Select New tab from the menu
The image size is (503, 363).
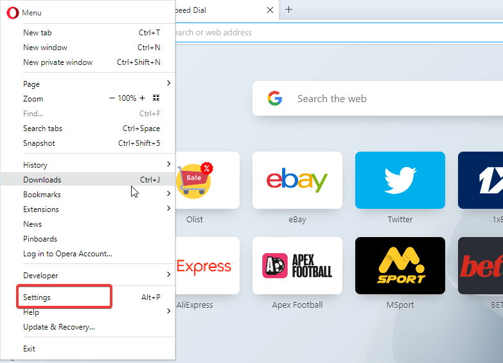click(88, 33)
